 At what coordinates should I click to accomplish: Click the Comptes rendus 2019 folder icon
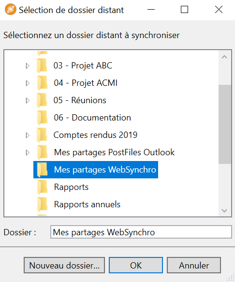[42, 135]
